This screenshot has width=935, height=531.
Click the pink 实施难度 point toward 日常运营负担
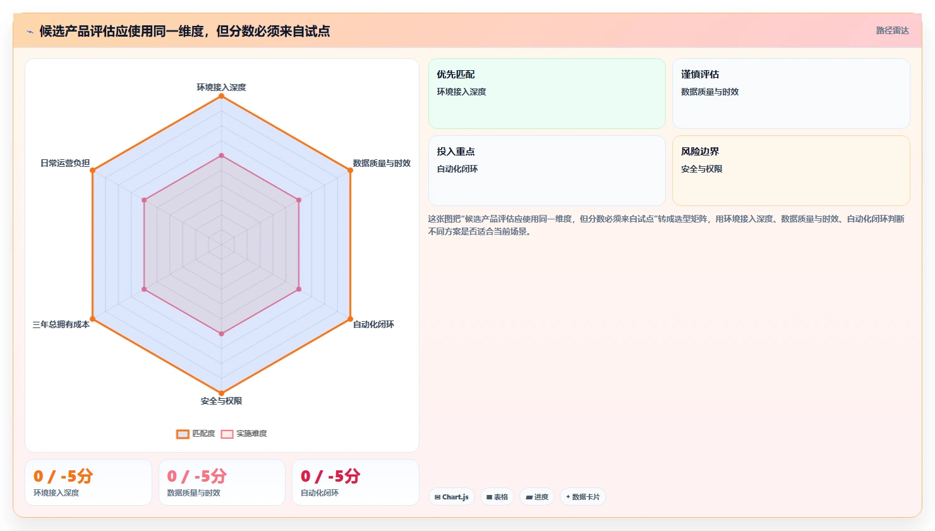(x=144, y=200)
